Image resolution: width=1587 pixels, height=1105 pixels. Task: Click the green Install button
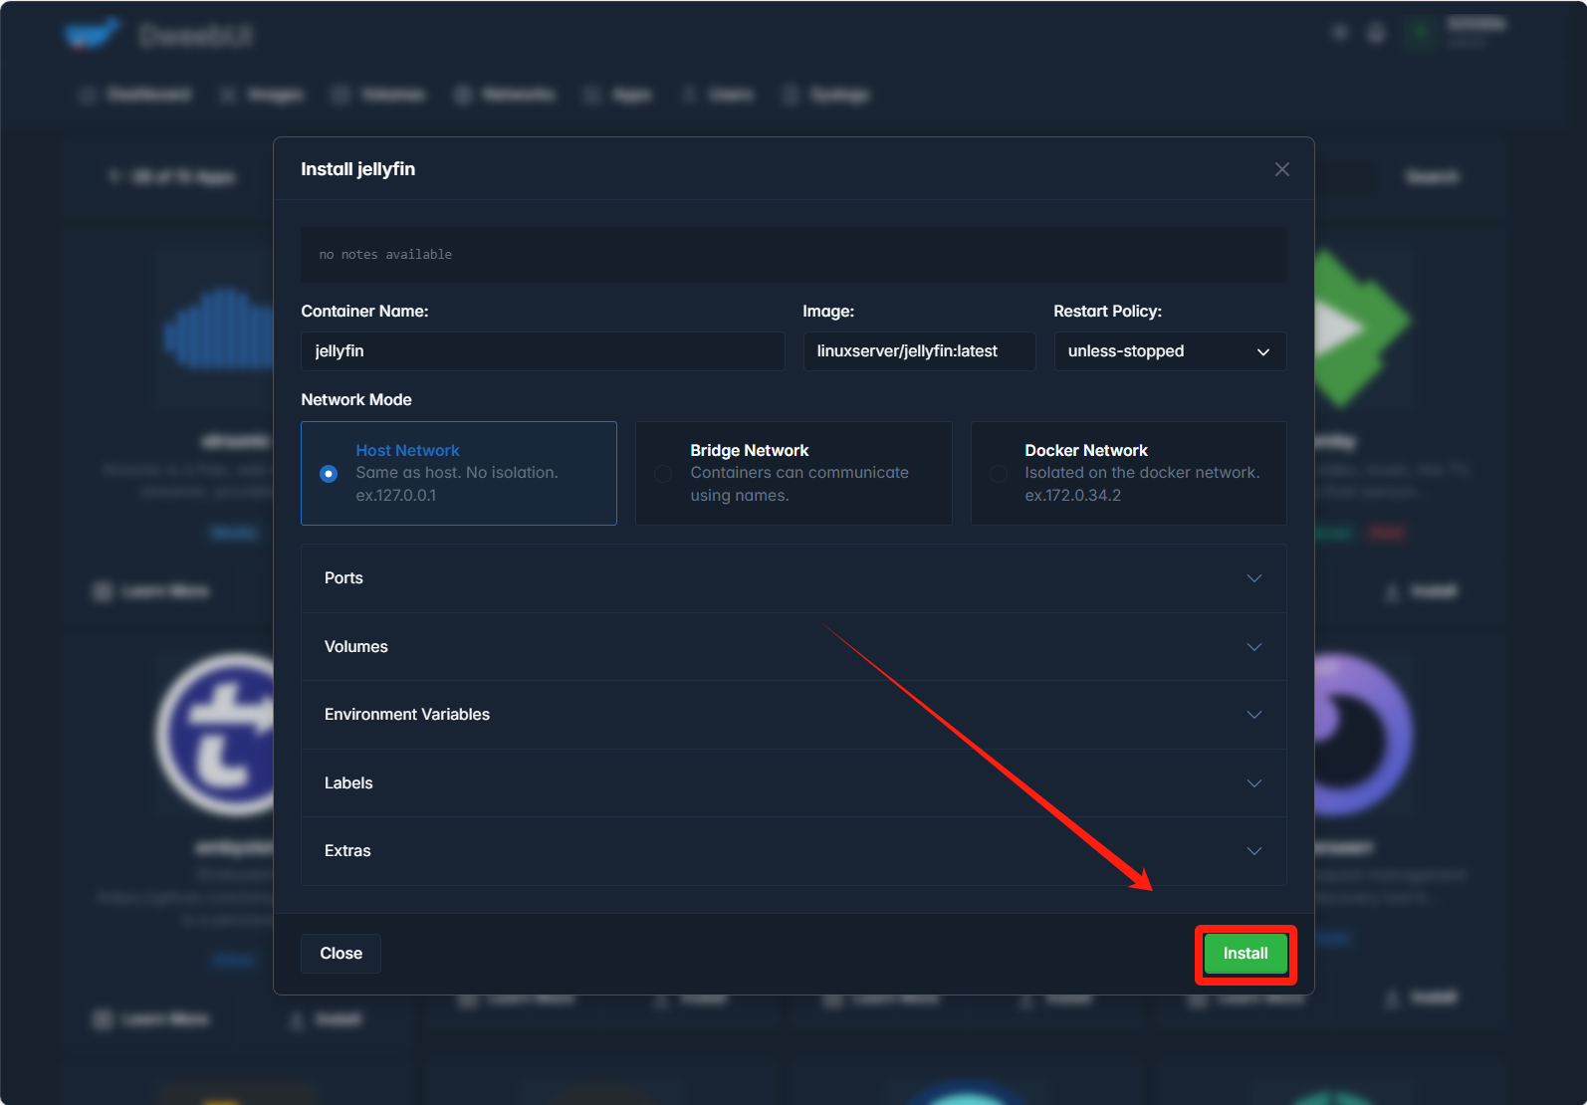pyautogui.click(x=1245, y=954)
